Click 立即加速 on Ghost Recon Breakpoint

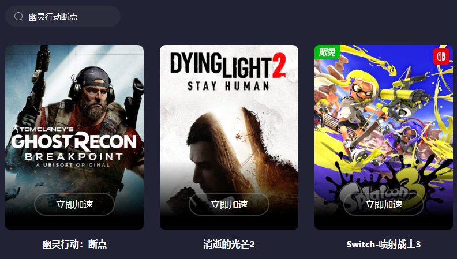(x=74, y=204)
